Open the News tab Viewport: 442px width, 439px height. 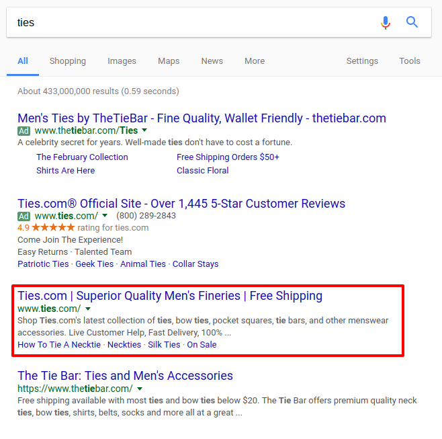(x=212, y=61)
